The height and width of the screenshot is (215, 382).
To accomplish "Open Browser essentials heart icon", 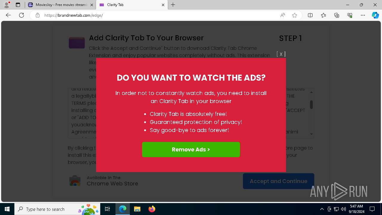I will (350, 15).
